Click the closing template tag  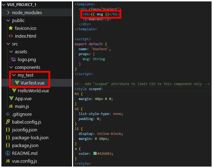coord(86,29)
